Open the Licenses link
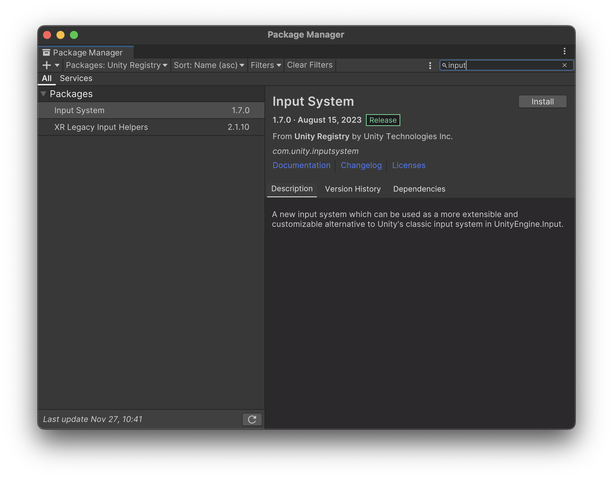 point(409,165)
